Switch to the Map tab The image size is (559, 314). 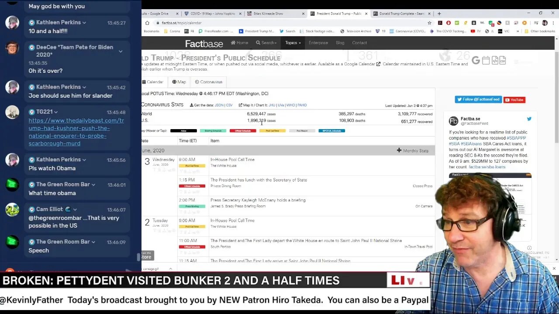coord(179,82)
